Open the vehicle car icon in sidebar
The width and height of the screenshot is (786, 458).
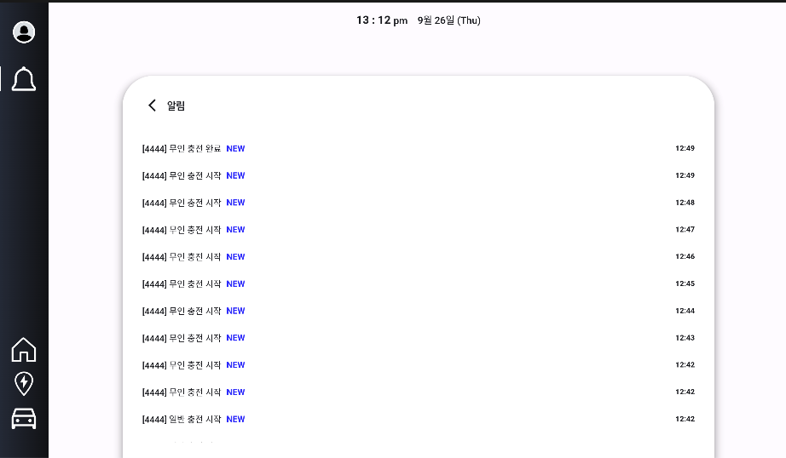24,419
